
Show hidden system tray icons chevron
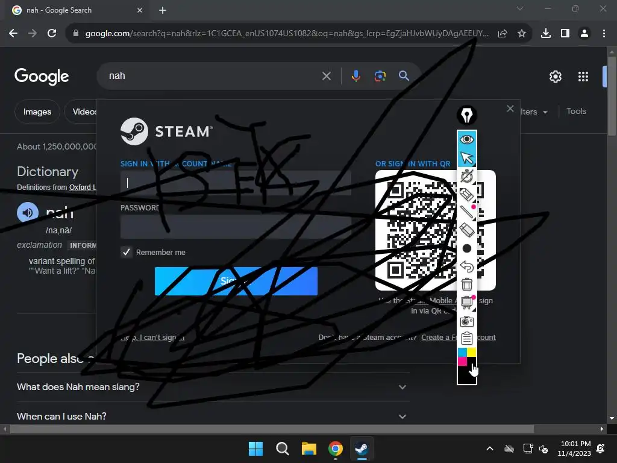click(490, 449)
